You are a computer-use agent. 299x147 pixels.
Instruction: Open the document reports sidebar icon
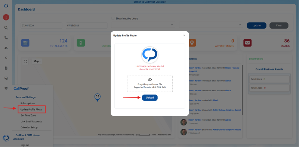6,68
